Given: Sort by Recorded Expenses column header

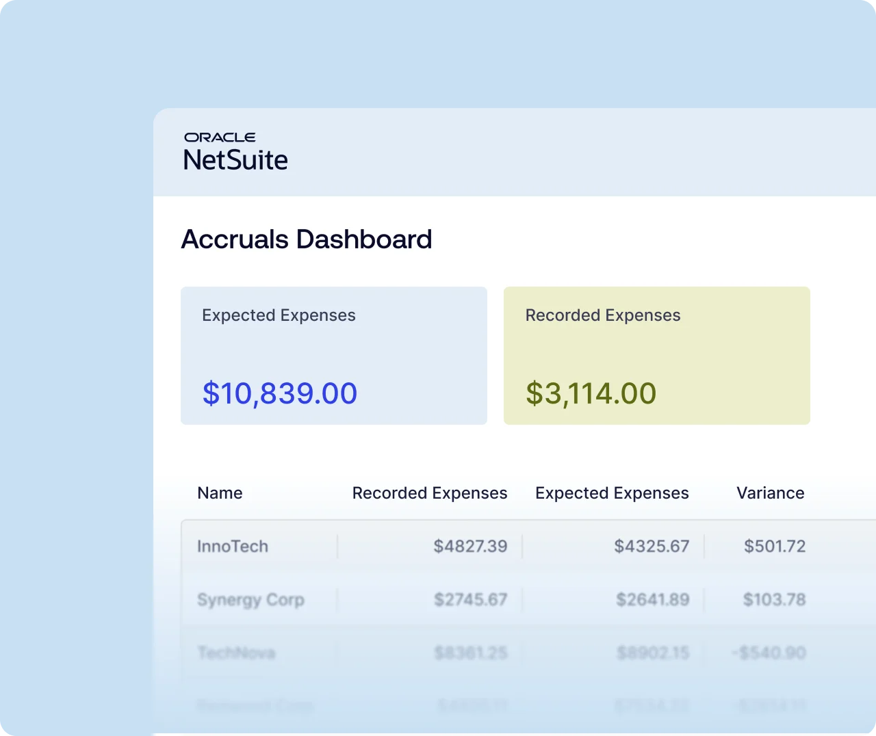Looking at the screenshot, I should tap(430, 493).
